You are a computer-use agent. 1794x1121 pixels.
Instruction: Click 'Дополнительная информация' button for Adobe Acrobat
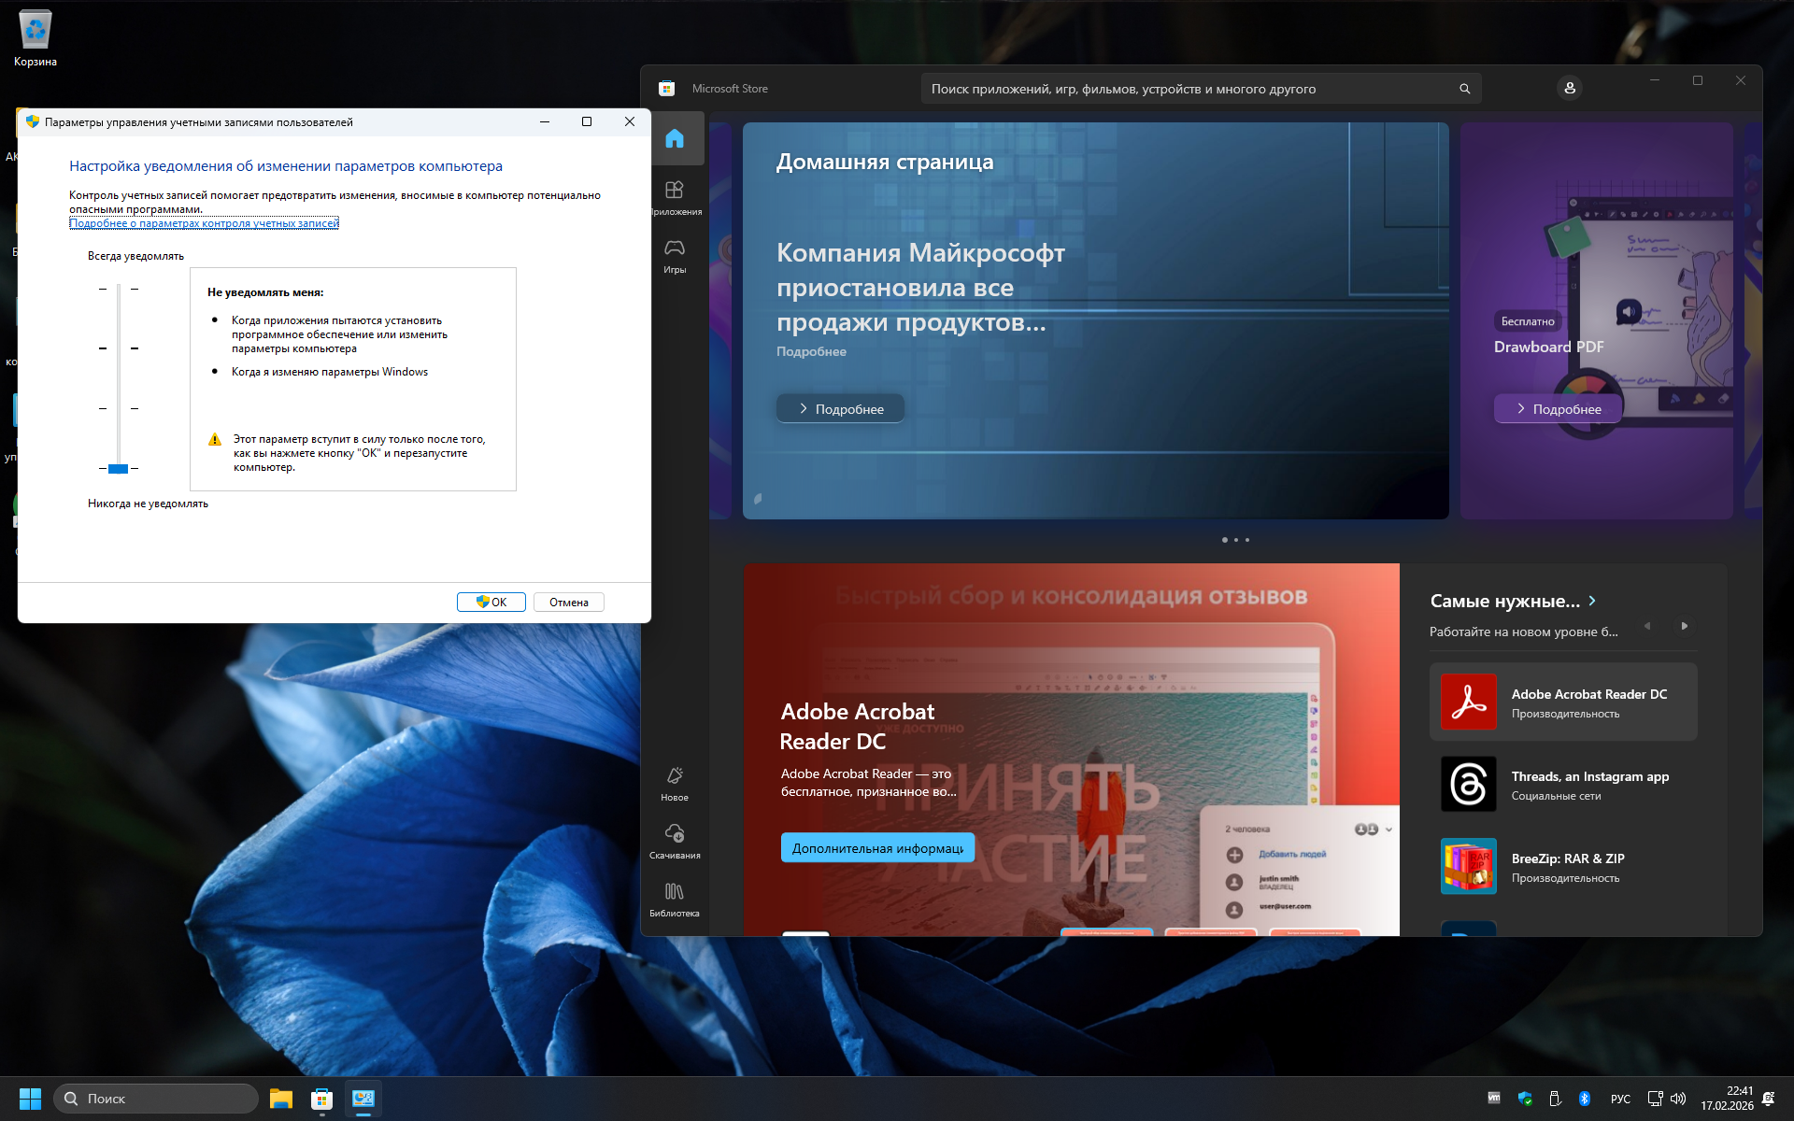click(877, 848)
